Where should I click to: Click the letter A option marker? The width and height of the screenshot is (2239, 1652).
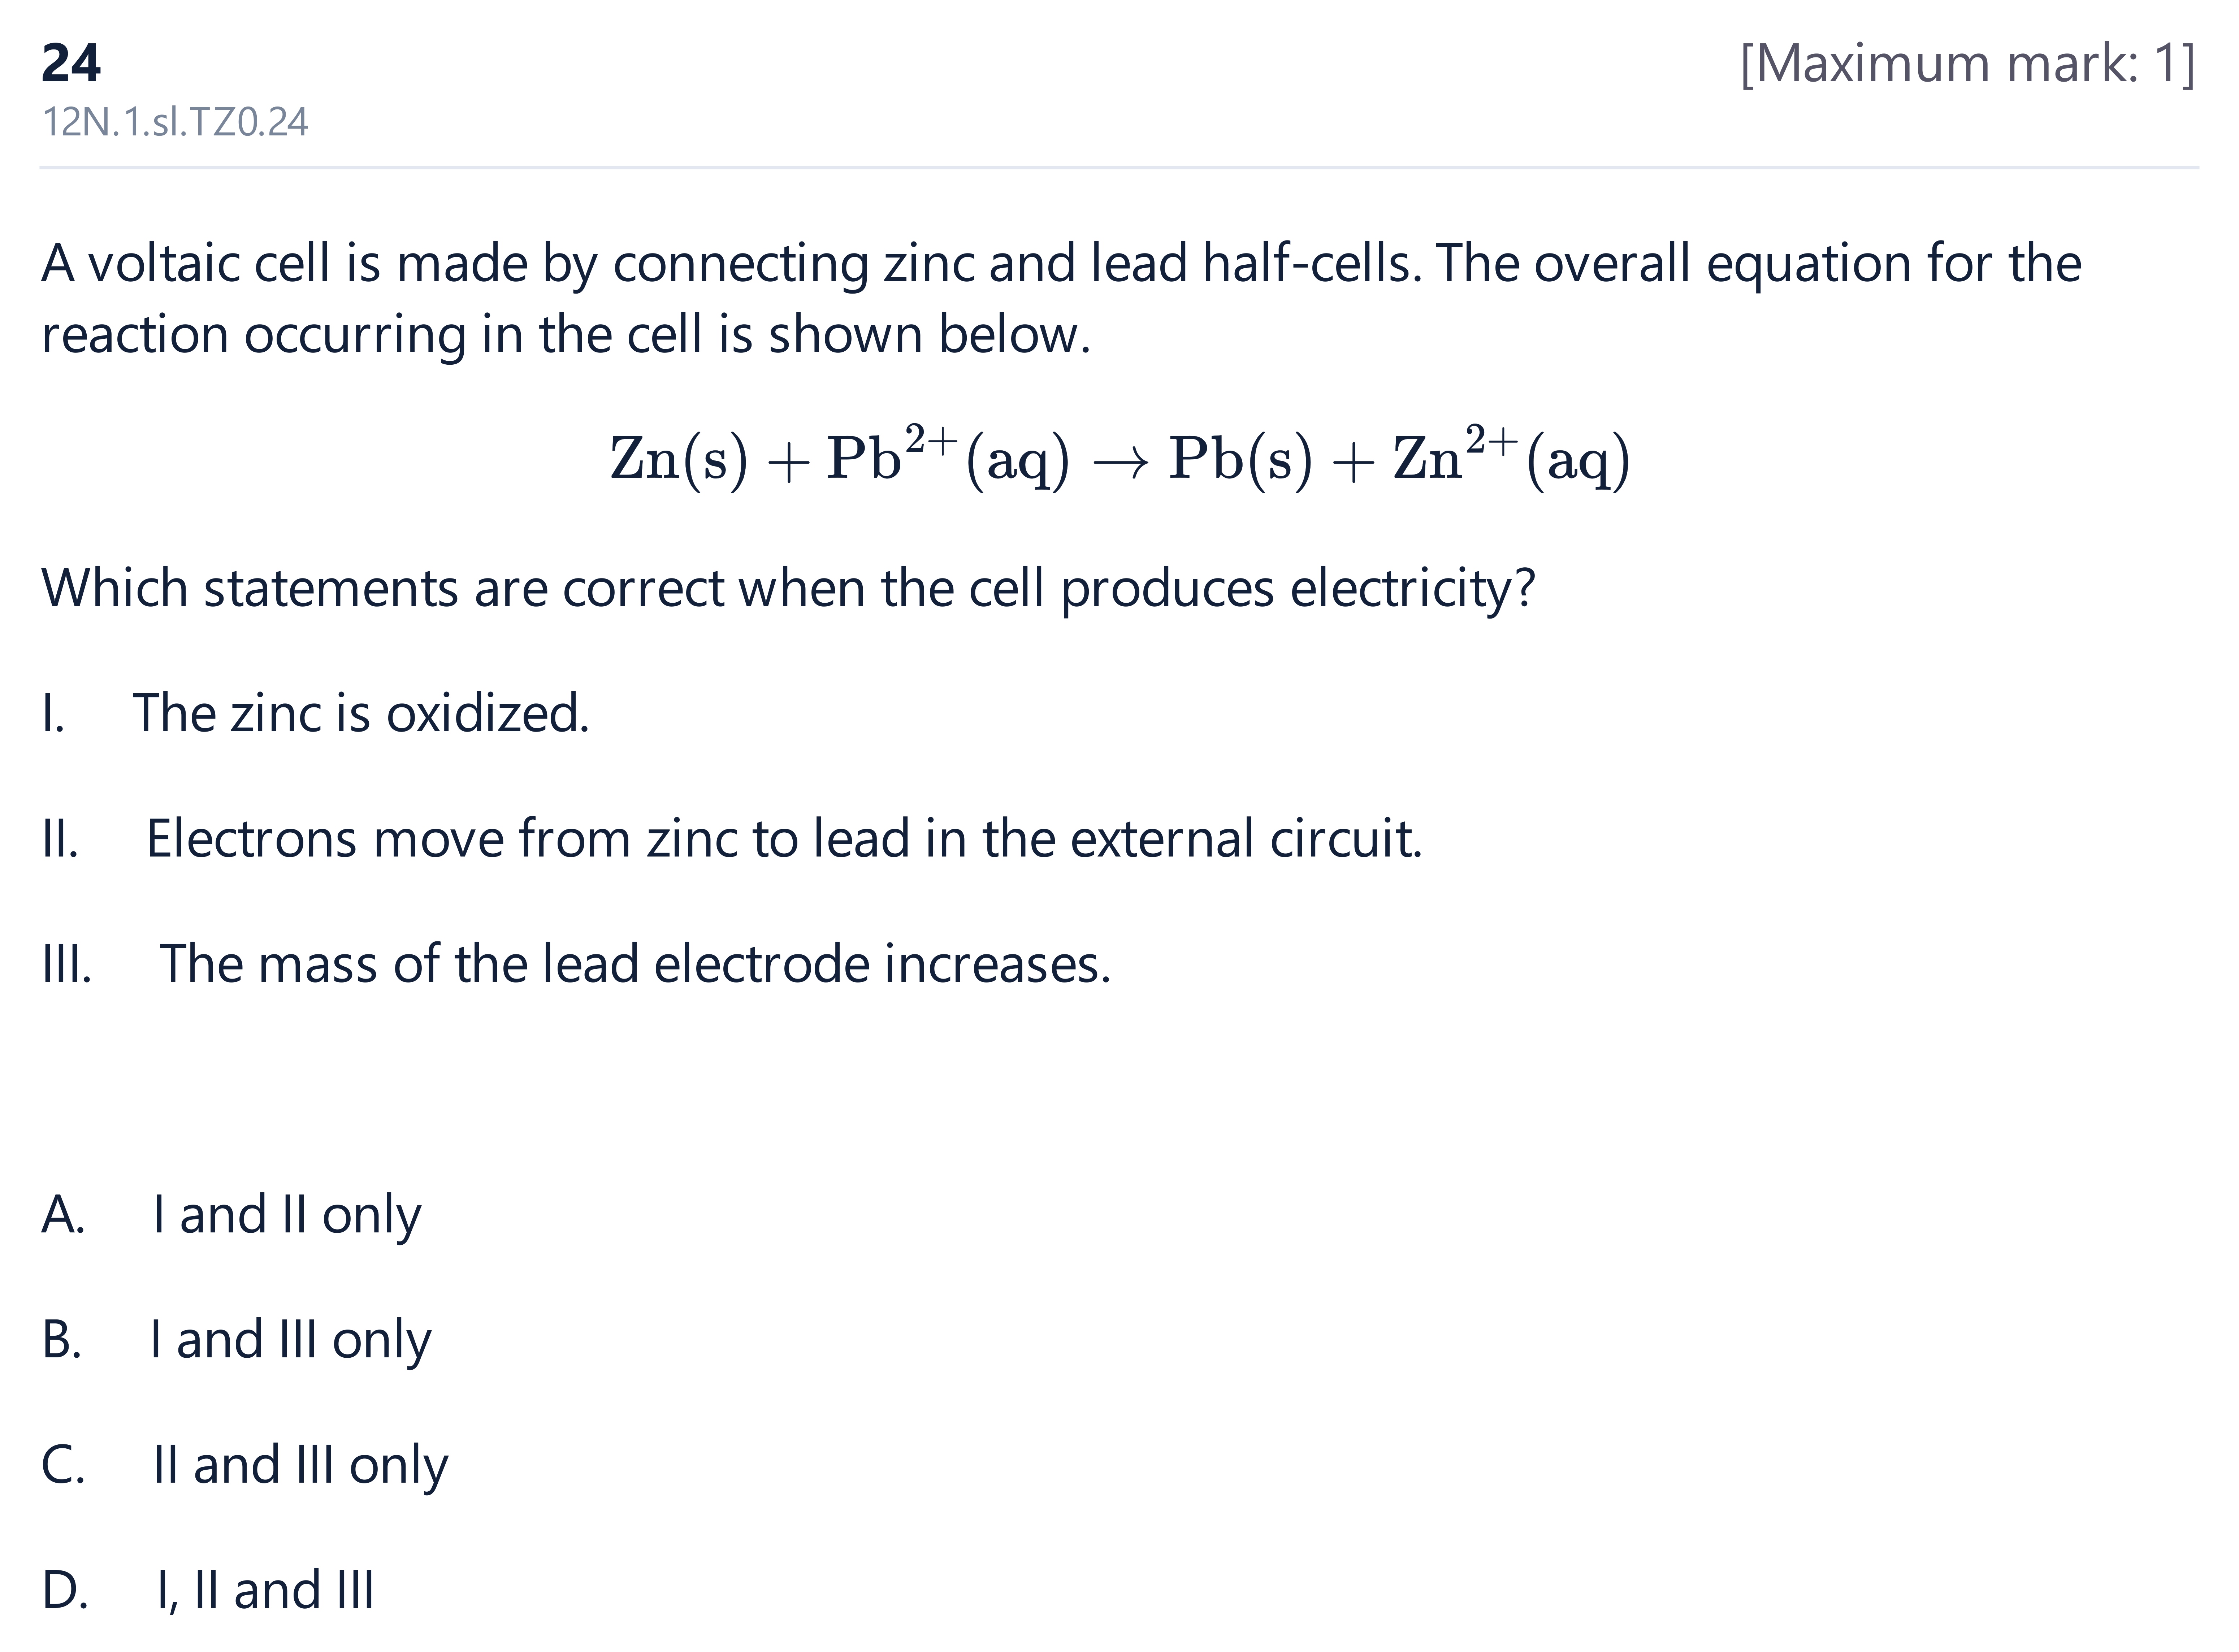[63, 1216]
